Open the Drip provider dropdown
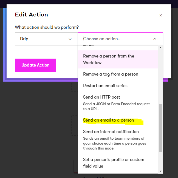This screenshot has width=178, height=178. (x=46, y=39)
